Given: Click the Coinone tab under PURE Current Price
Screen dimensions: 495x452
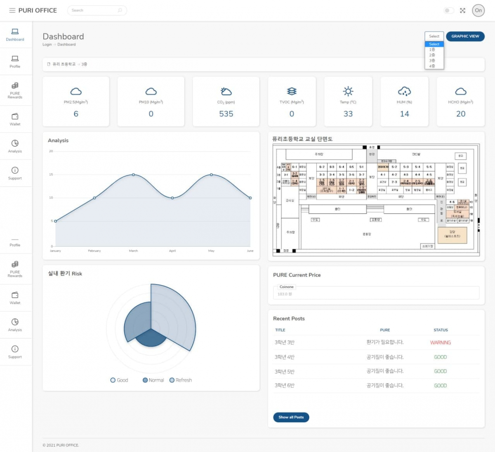Looking at the screenshot, I should point(286,287).
